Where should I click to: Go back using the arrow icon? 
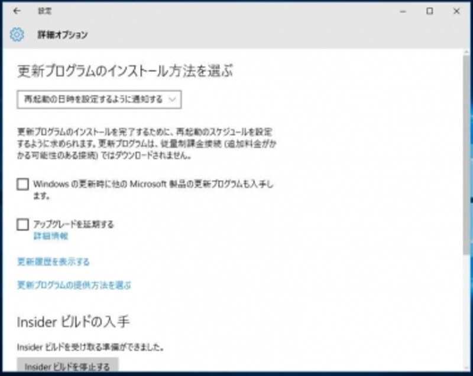[x=17, y=11]
